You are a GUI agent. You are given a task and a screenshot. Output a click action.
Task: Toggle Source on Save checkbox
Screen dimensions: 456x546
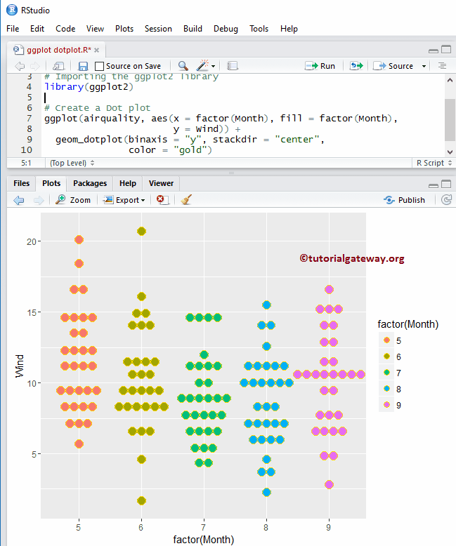pos(99,66)
